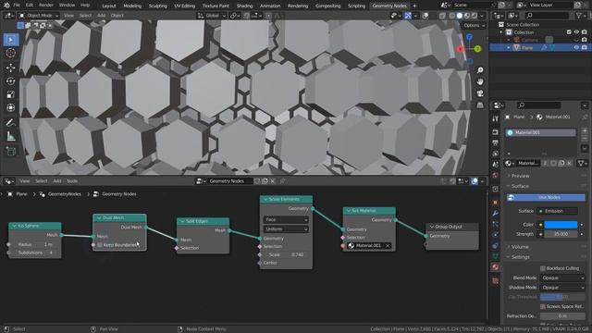Select Material.001 slot in list

tap(540, 133)
